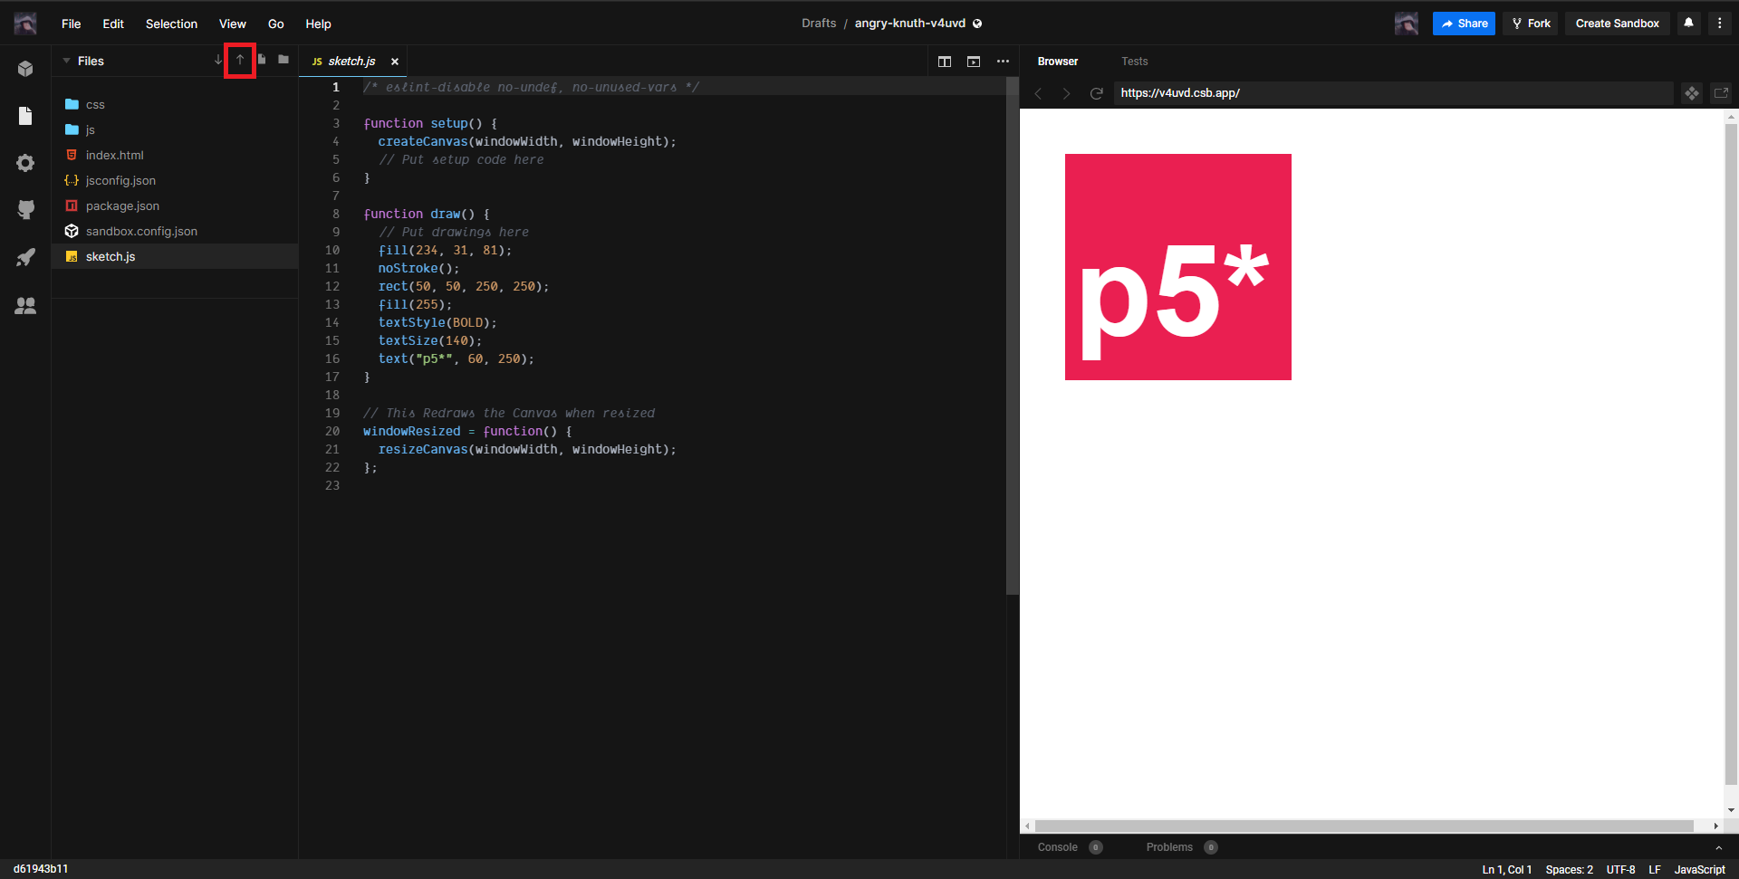Expand the bottom Console panel chevron
Viewport: 1739px width, 879px height.
1719,848
